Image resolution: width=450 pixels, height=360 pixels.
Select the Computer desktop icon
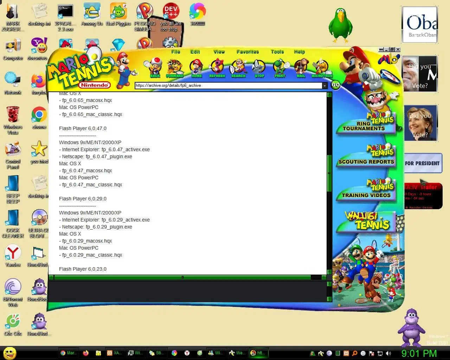[x=13, y=49]
